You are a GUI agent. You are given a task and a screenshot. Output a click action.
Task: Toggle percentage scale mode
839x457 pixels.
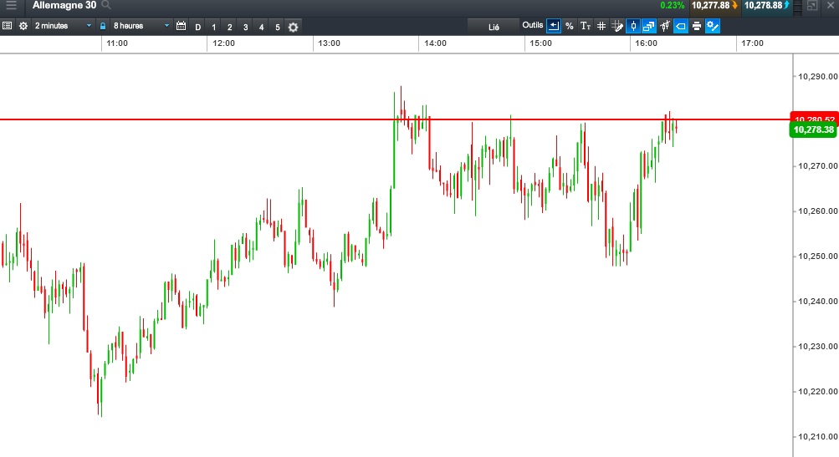(x=570, y=26)
